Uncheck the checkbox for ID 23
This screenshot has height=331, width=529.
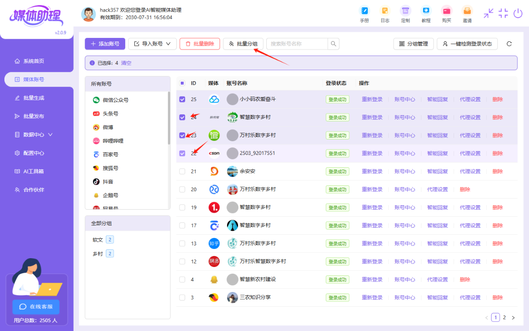(x=182, y=135)
